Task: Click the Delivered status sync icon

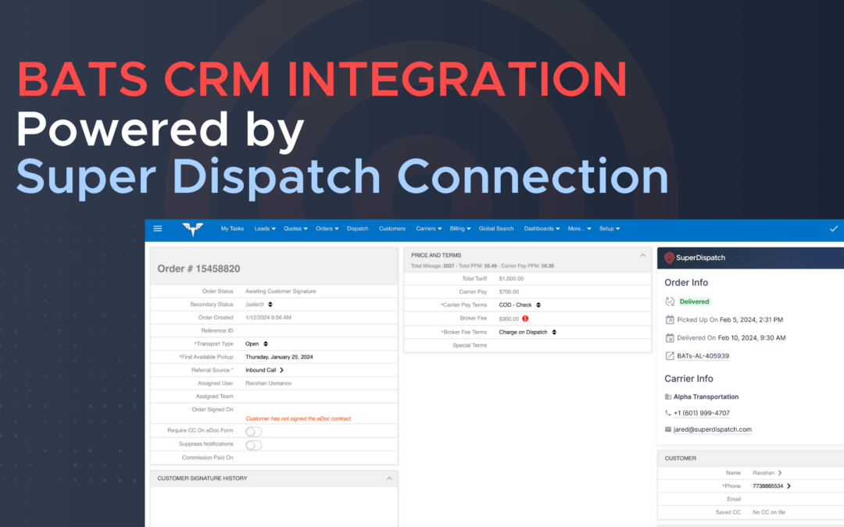Action: coord(670,301)
